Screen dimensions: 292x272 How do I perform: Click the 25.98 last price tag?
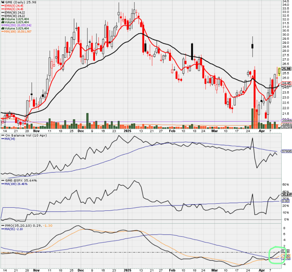286,69
